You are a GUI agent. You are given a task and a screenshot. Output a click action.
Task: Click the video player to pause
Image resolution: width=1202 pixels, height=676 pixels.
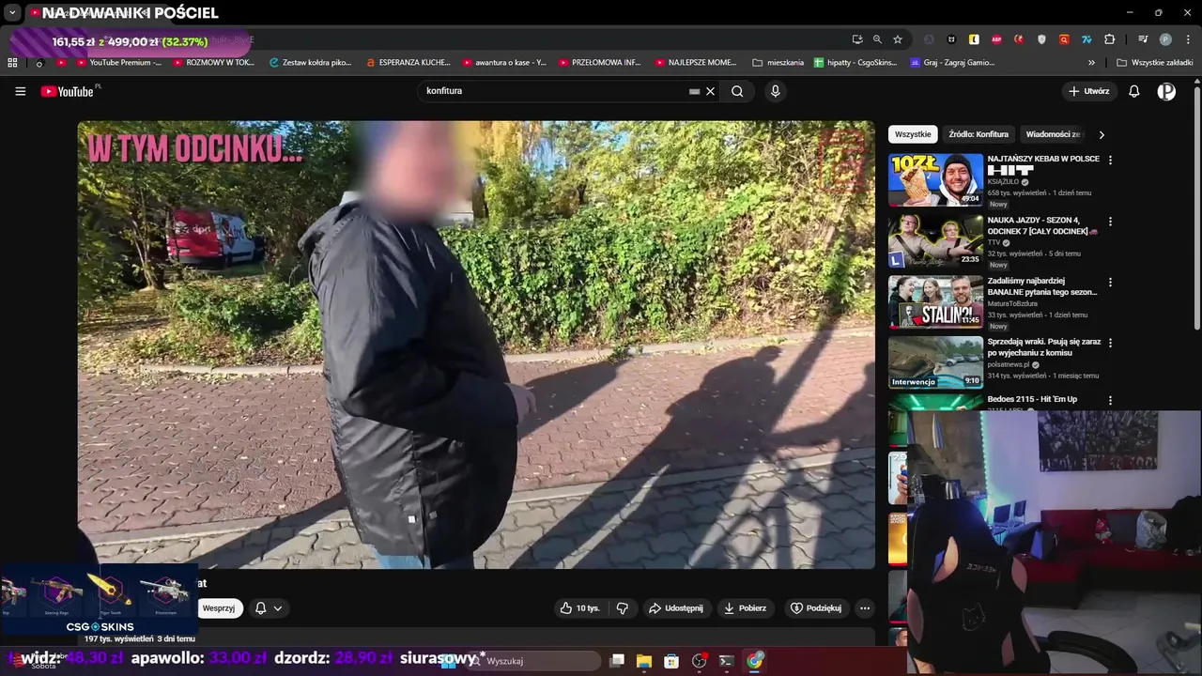[x=476, y=345]
